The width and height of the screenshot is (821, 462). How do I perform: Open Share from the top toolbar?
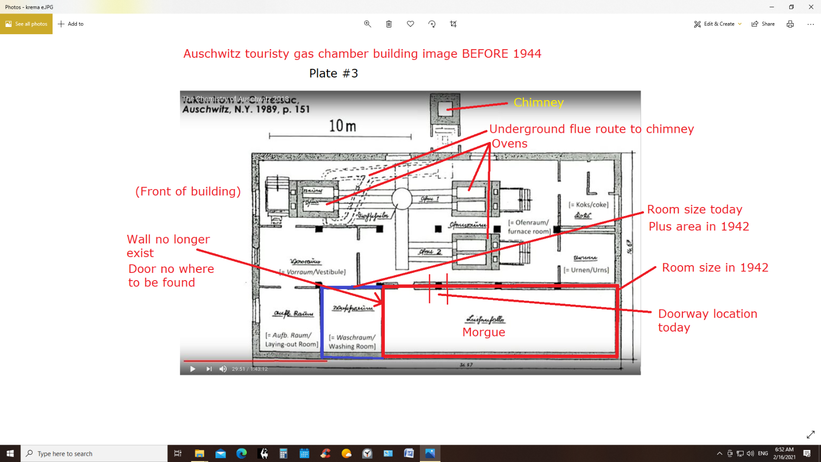click(x=763, y=24)
